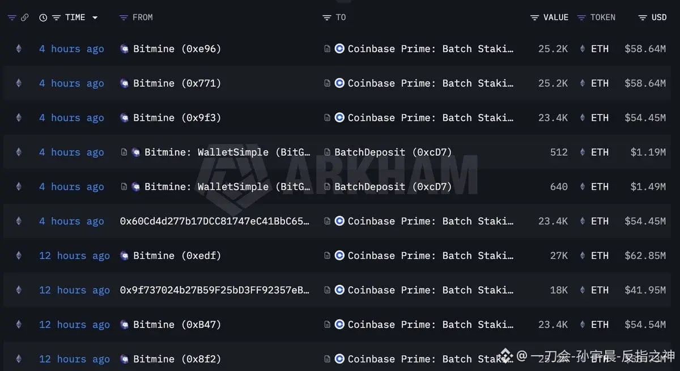This screenshot has width=680, height=371.
Task: Click the leftmost chain filter icon
Action: (12, 18)
